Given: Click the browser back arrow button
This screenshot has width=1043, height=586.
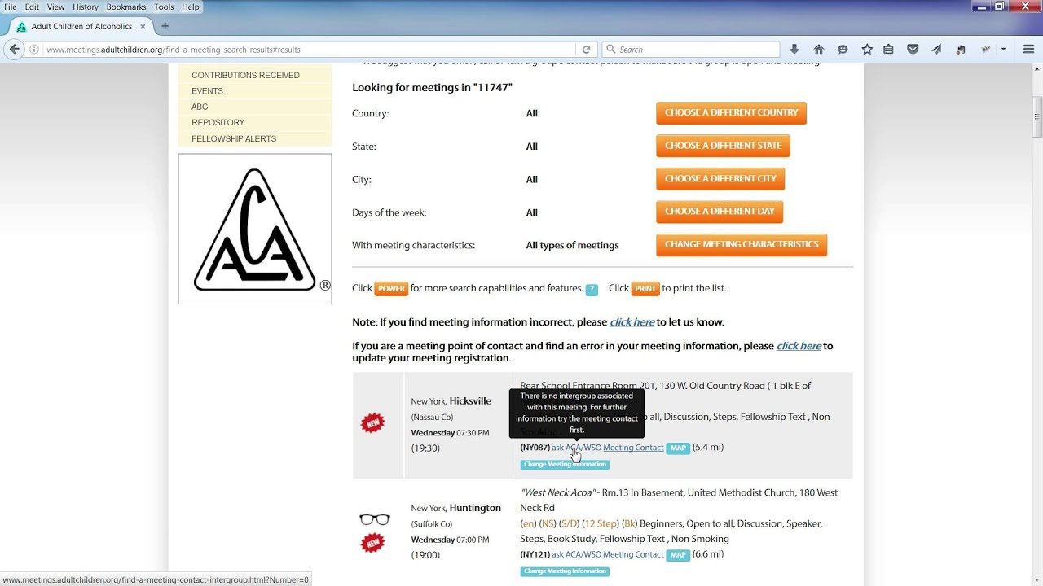Looking at the screenshot, I should [x=14, y=50].
